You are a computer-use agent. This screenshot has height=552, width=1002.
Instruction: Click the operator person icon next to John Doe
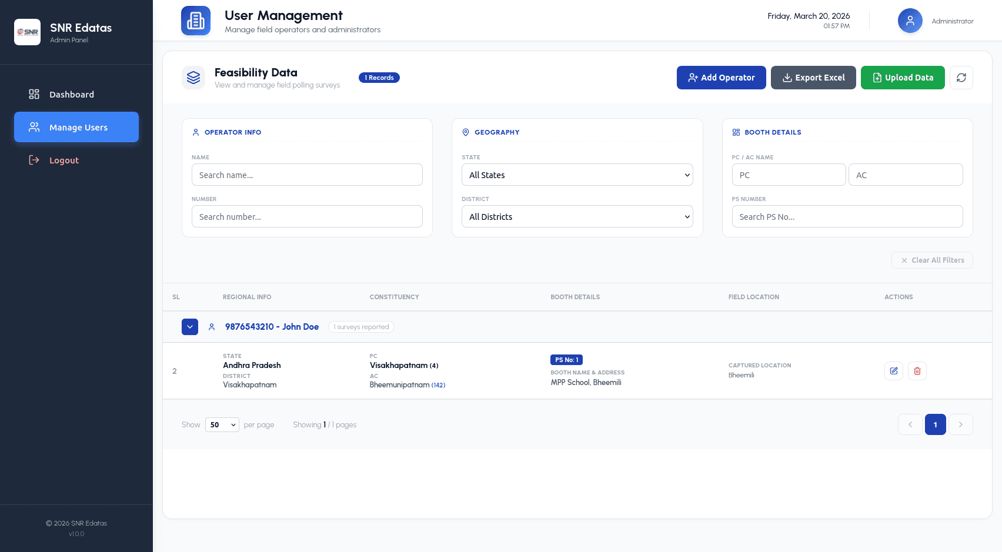click(x=212, y=327)
